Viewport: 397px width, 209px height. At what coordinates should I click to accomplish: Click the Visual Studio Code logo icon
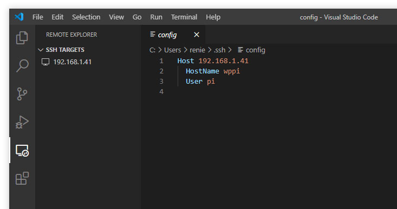(x=19, y=17)
